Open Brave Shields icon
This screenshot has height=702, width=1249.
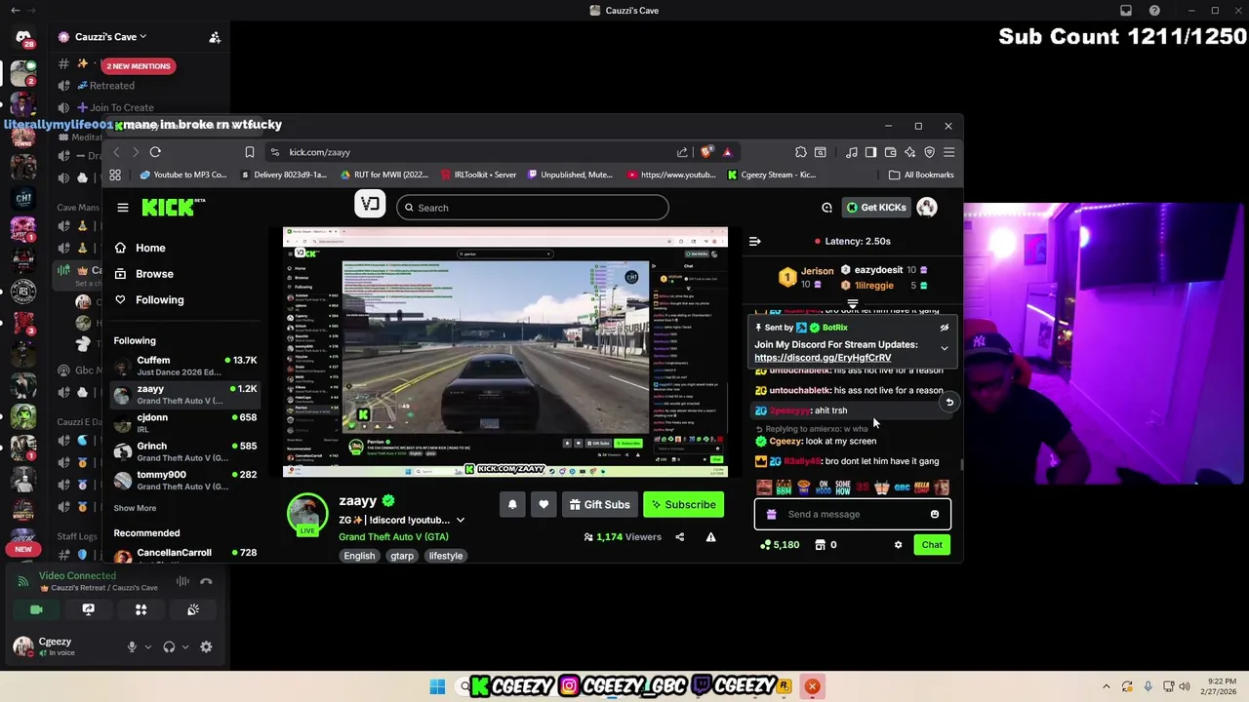[x=706, y=152]
